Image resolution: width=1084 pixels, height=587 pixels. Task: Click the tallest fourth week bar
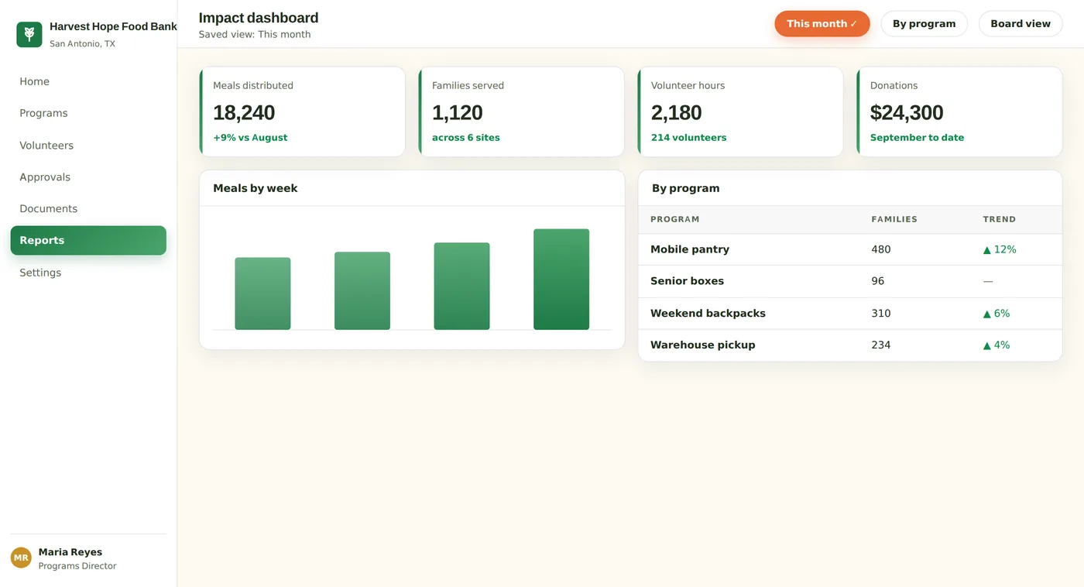[561, 280]
